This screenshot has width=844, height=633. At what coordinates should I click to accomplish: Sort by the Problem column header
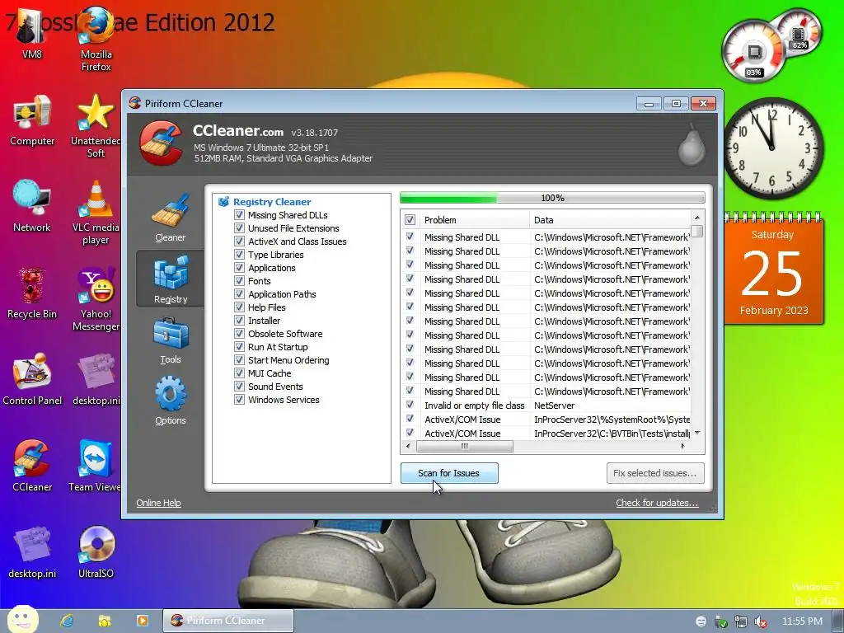coord(474,219)
